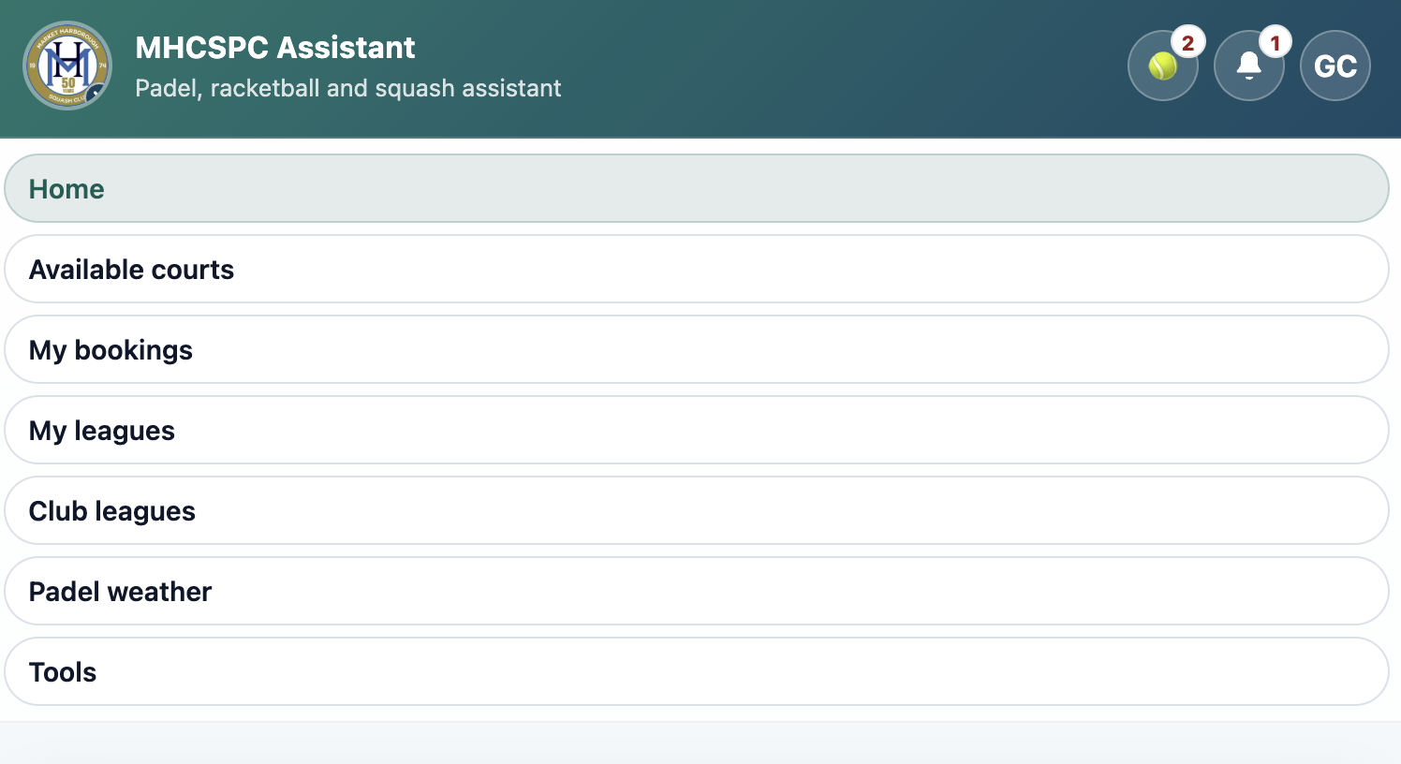Open the GC profile avatar
This screenshot has width=1401, height=764.
click(x=1335, y=66)
